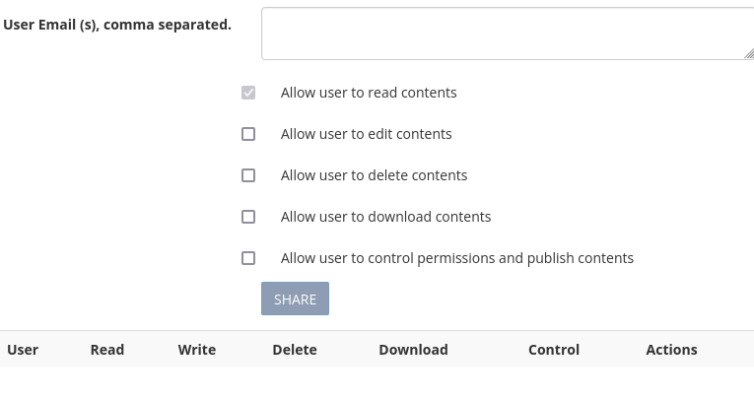Viewport: 754px width, 400px height.
Task: Check the delete contents checkbox
Action: [248, 175]
